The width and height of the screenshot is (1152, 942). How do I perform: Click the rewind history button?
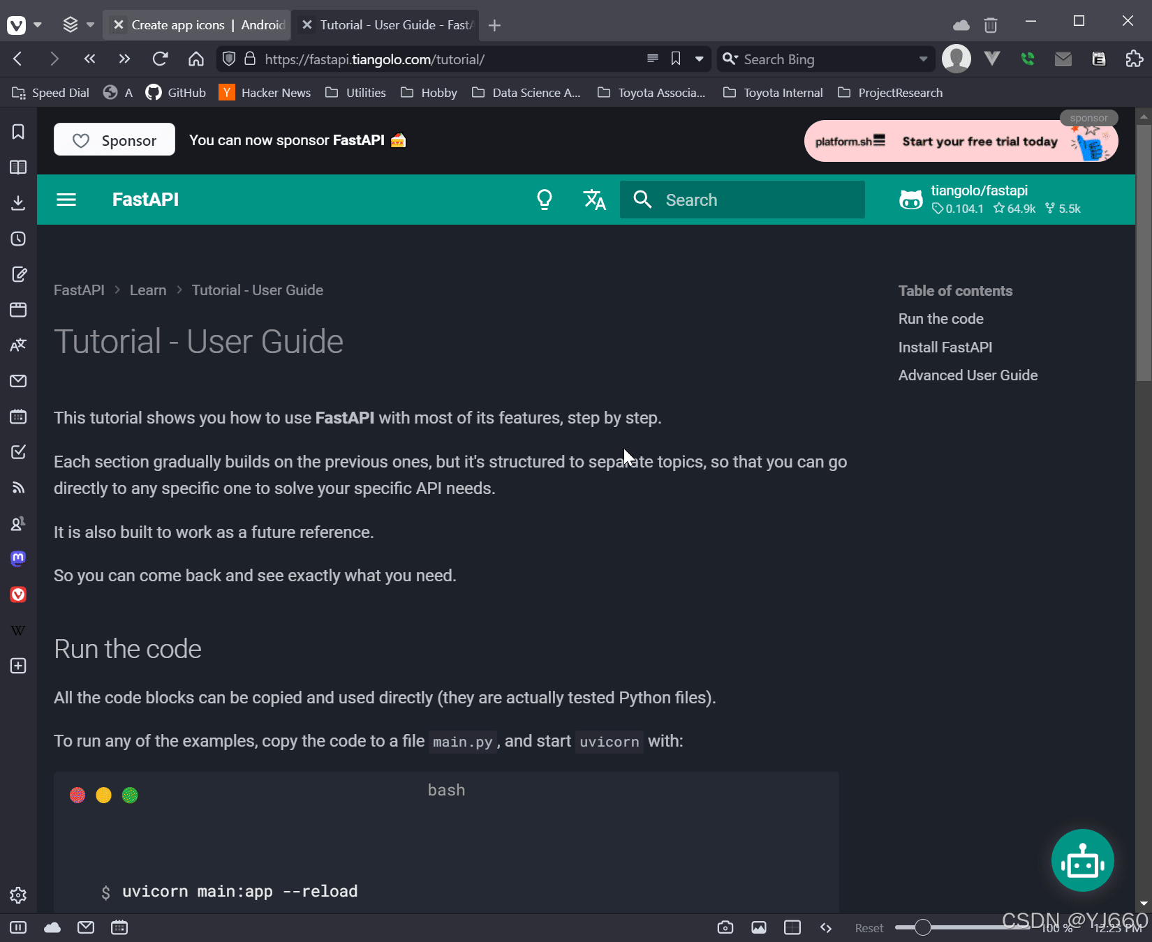tap(89, 59)
